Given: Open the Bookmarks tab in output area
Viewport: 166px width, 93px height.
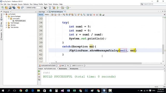Looking at the screenshot, I should [63, 69].
